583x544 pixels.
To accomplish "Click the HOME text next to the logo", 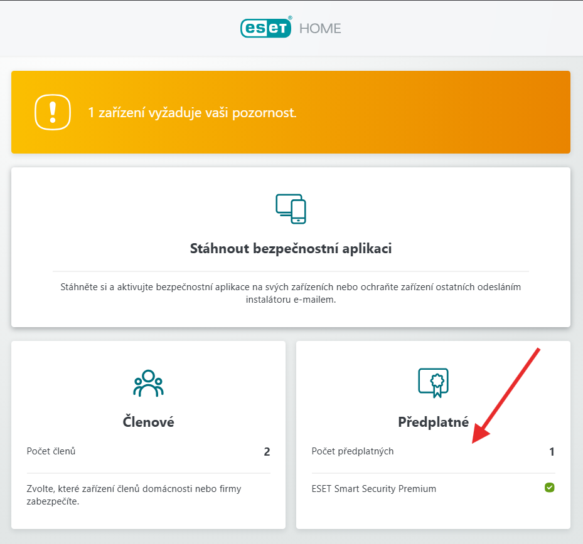I will click(x=320, y=29).
